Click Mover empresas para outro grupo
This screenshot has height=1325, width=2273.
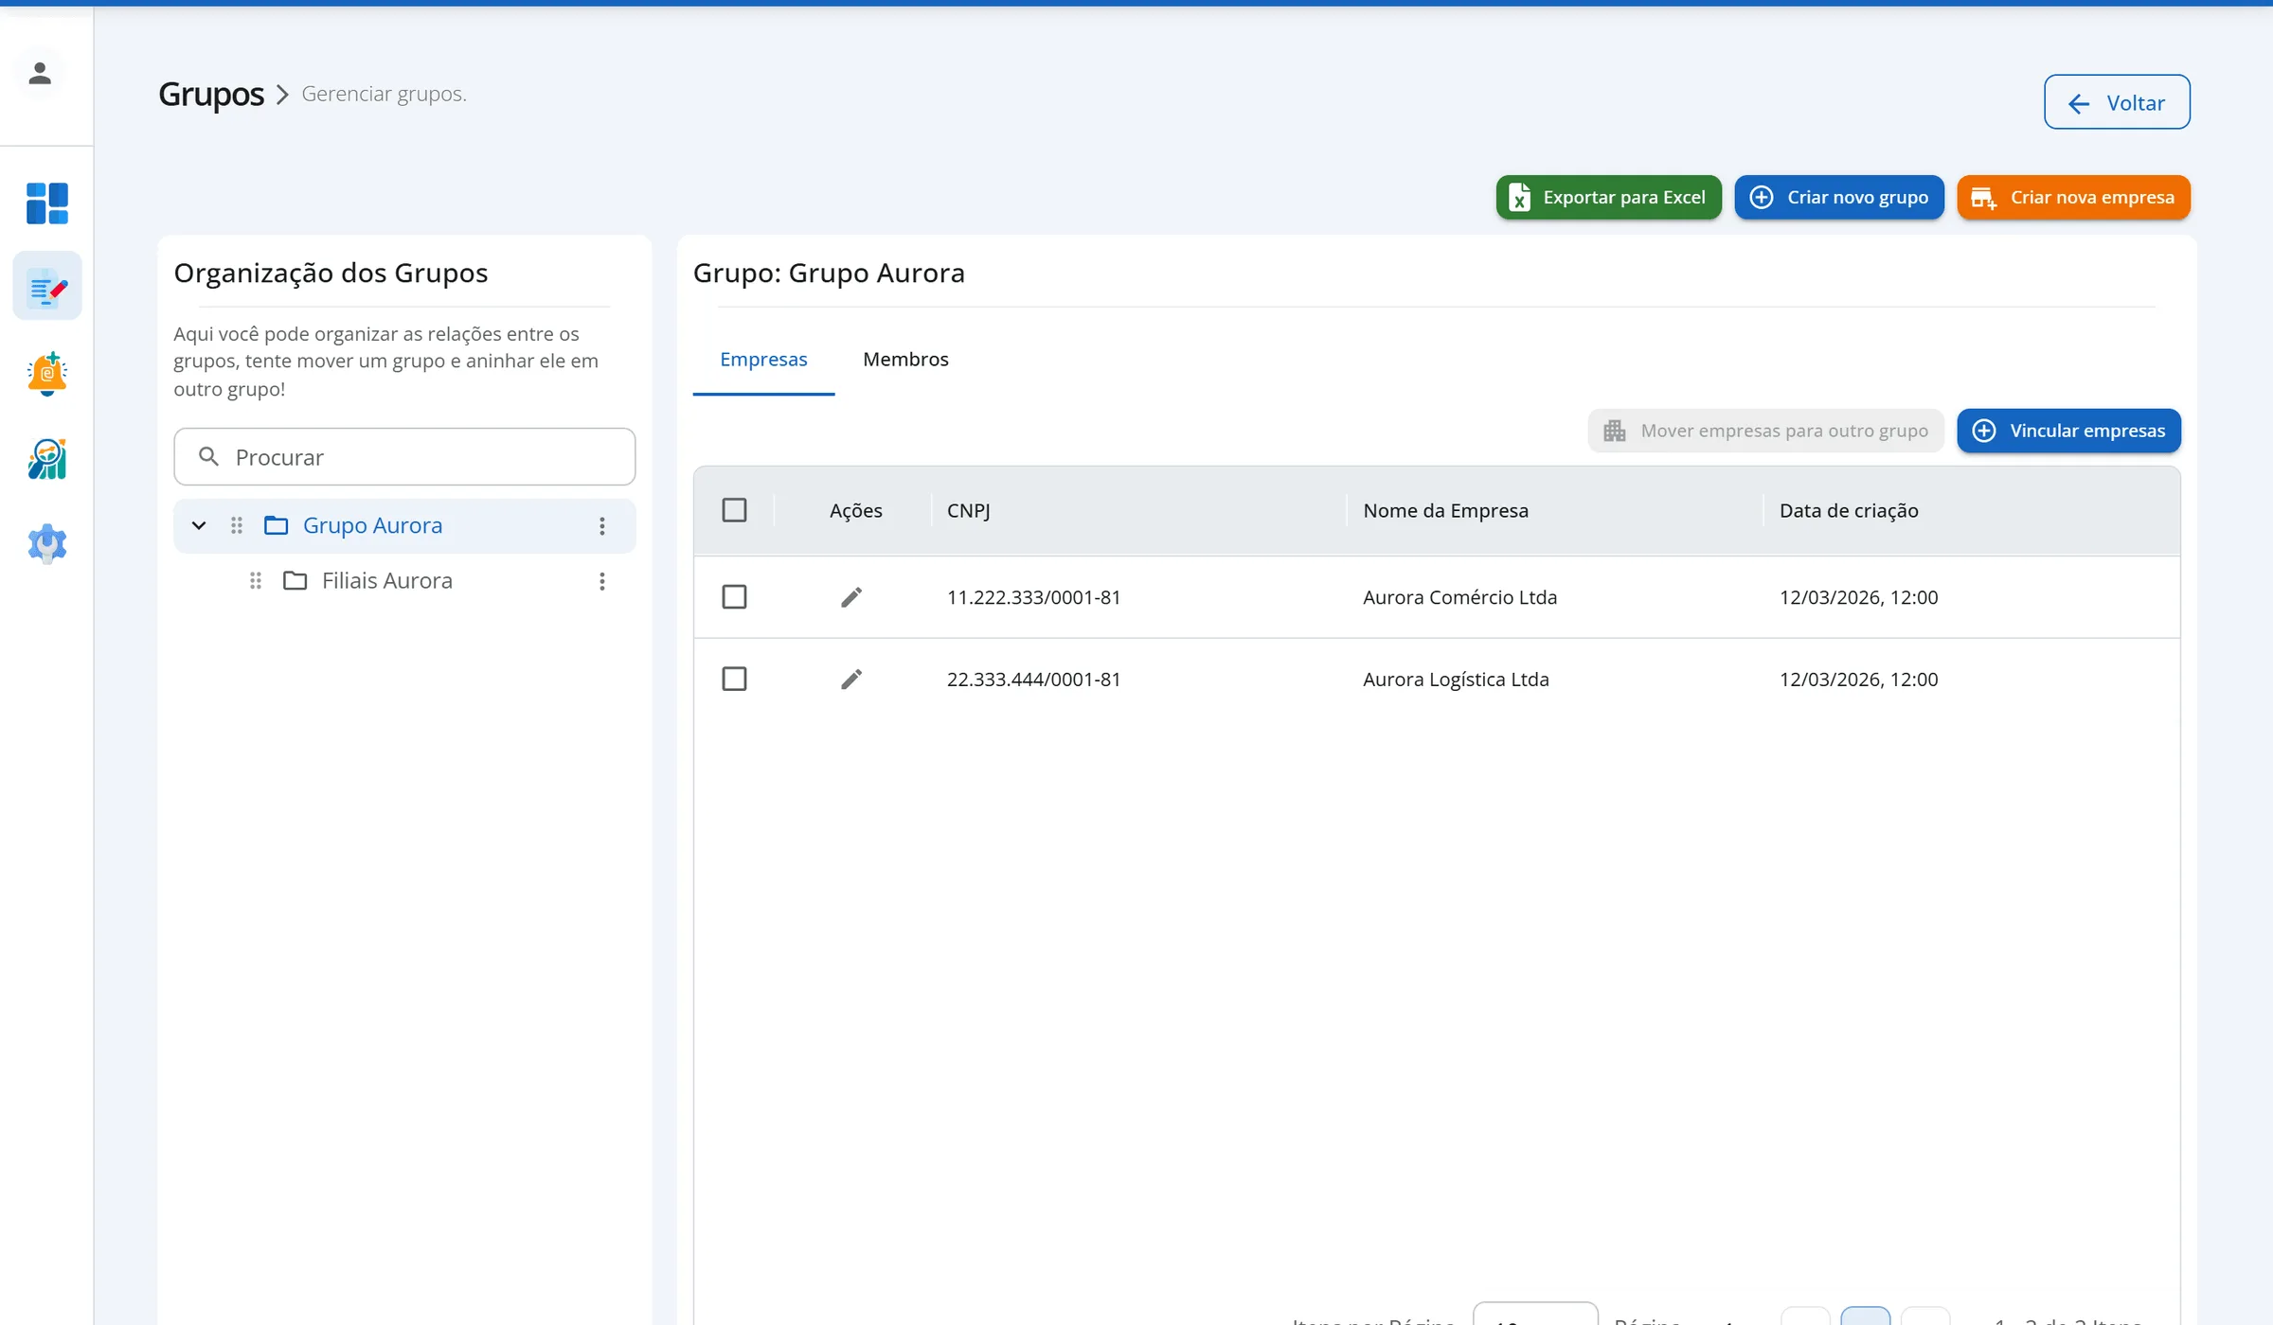click(1766, 431)
